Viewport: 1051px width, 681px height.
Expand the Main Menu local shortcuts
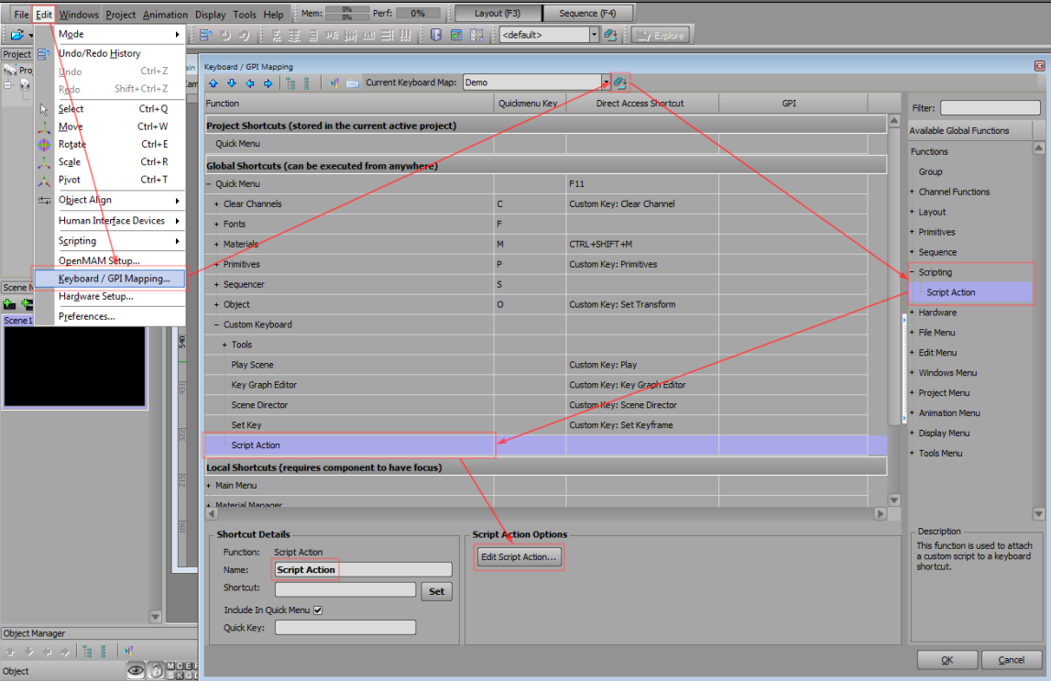(x=208, y=486)
